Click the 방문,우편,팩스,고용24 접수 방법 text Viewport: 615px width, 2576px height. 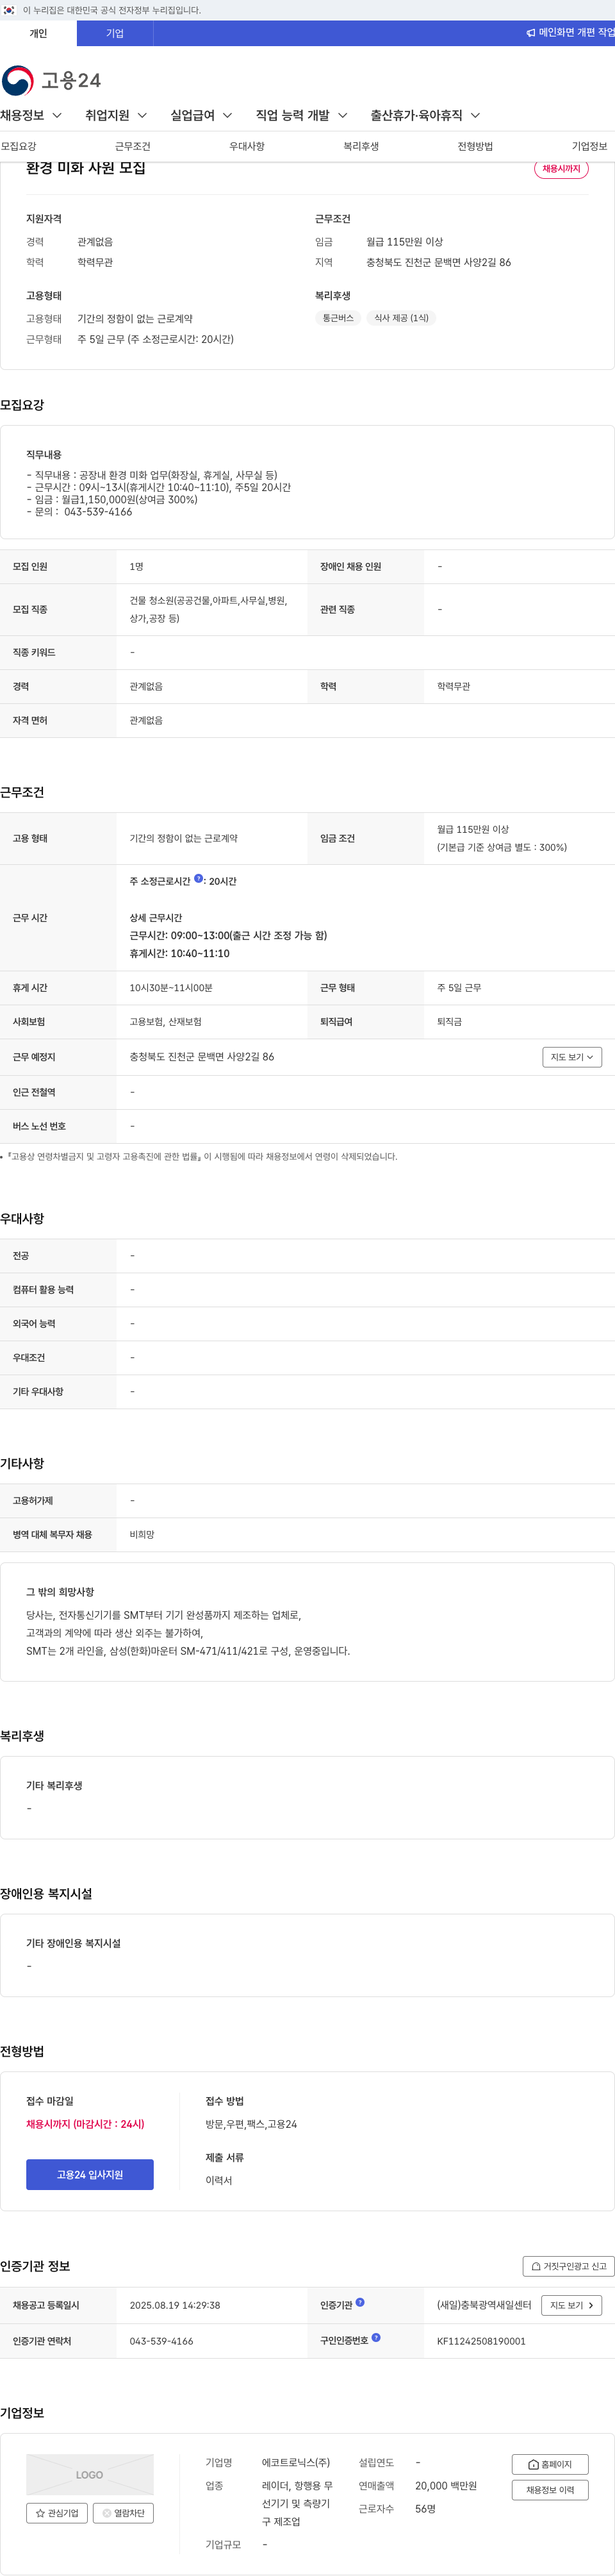click(251, 2124)
